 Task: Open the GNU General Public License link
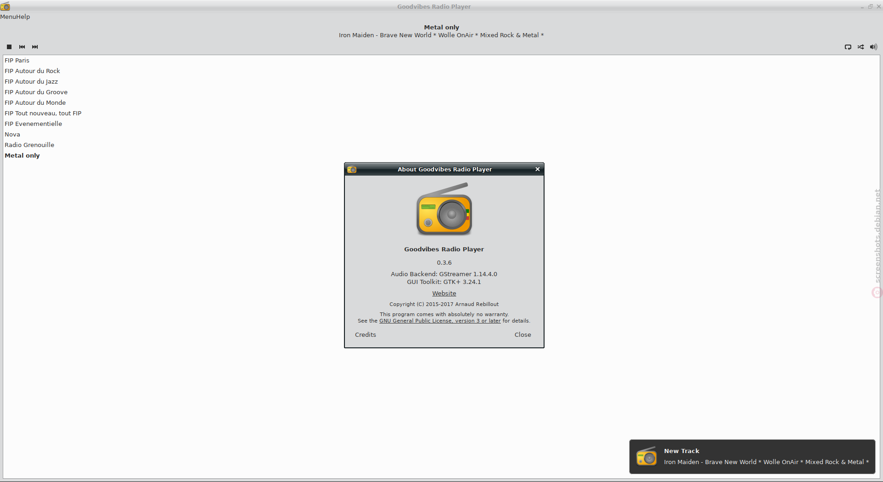[x=440, y=321]
